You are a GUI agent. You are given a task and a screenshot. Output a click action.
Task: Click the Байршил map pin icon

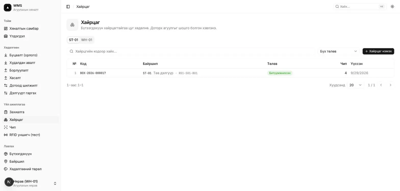coord(6,161)
